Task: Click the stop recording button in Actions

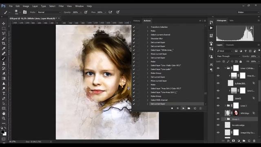Action: (x=172, y=108)
